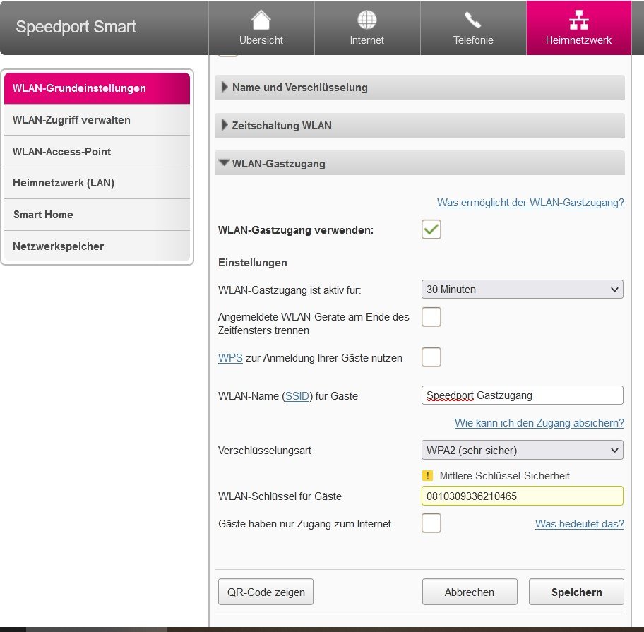Click the yellow key-security warning icon

[x=427, y=475]
